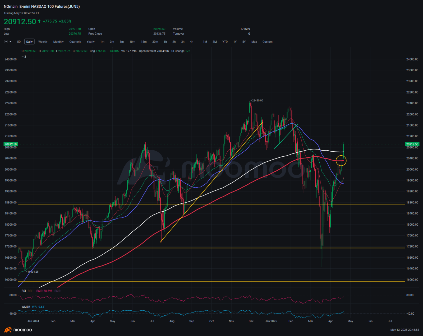Choose the Monthly interval
Screen dimensions: 423x336
(x=58, y=42)
